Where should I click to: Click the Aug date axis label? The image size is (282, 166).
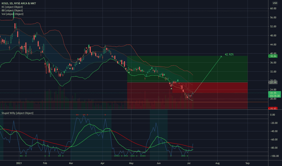(x=218, y=163)
